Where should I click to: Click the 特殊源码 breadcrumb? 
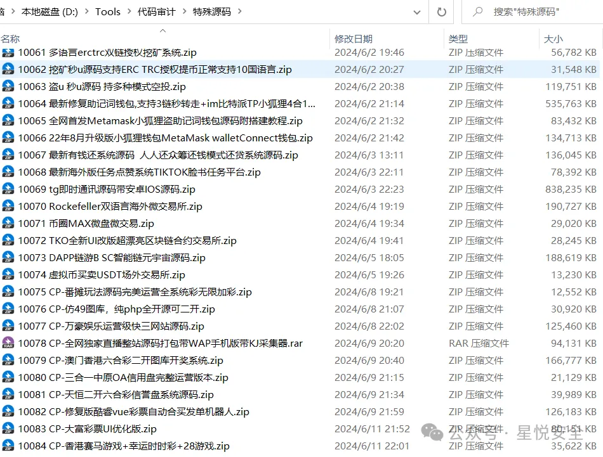point(212,12)
